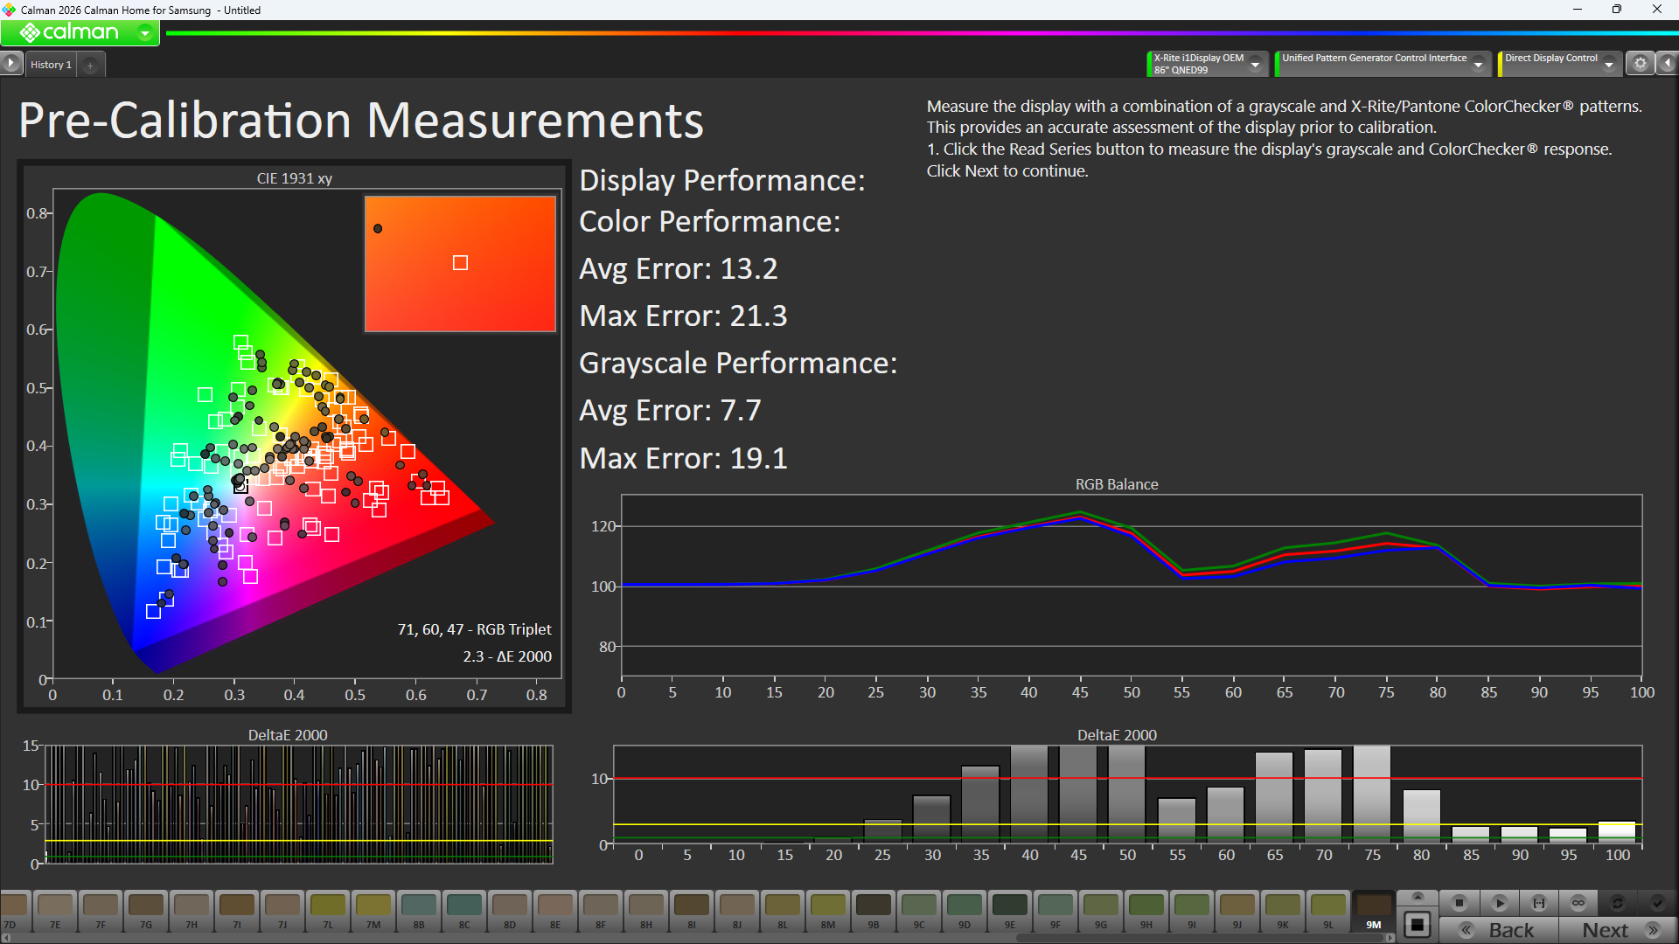This screenshot has width=1679, height=944.
Task: Open the Unified Pattern Generator Control dropdown
Action: pyautogui.click(x=1478, y=64)
